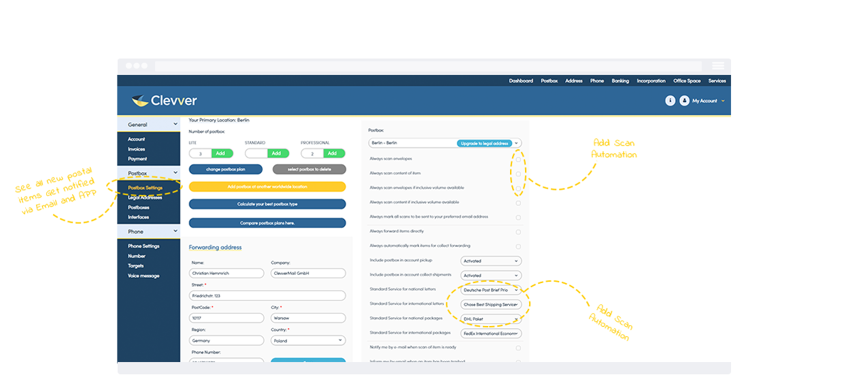Open the Country dropdown showing Poland
Viewport: 848px width, 392px height.
(x=308, y=340)
